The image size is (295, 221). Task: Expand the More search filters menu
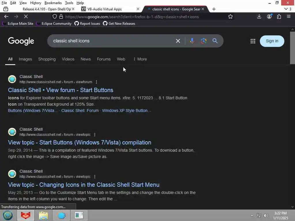[140, 59]
